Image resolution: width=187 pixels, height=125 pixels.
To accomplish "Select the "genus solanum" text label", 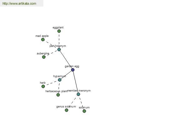I will (66, 107).
